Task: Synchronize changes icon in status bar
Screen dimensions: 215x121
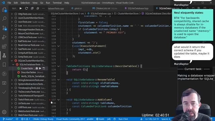Action: point(17,119)
